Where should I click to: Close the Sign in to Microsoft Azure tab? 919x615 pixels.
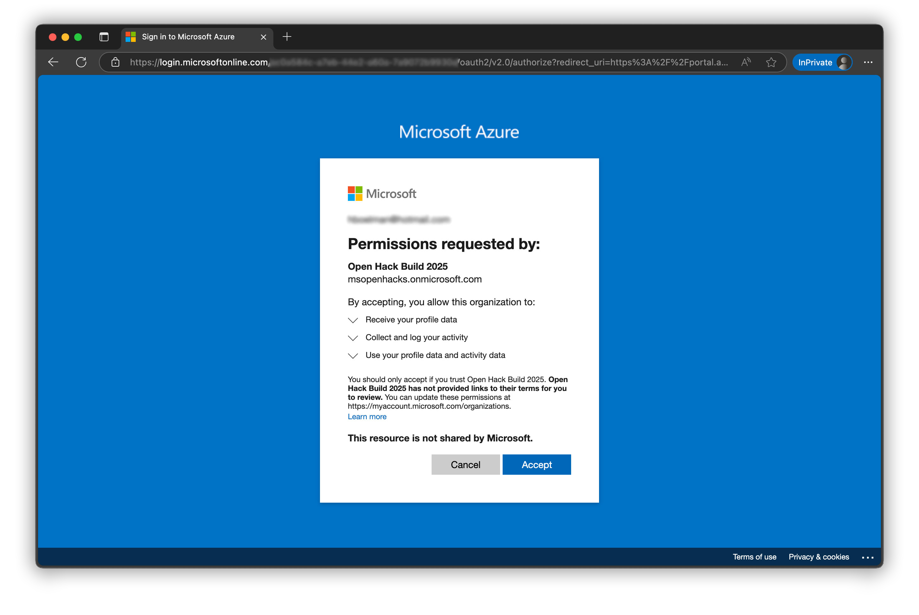(x=263, y=37)
